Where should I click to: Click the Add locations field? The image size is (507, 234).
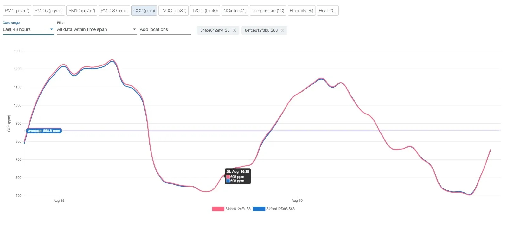click(x=165, y=29)
